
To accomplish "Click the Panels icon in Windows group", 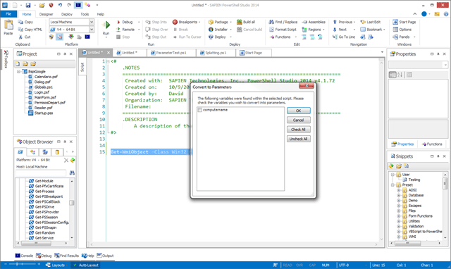I will [395, 37].
